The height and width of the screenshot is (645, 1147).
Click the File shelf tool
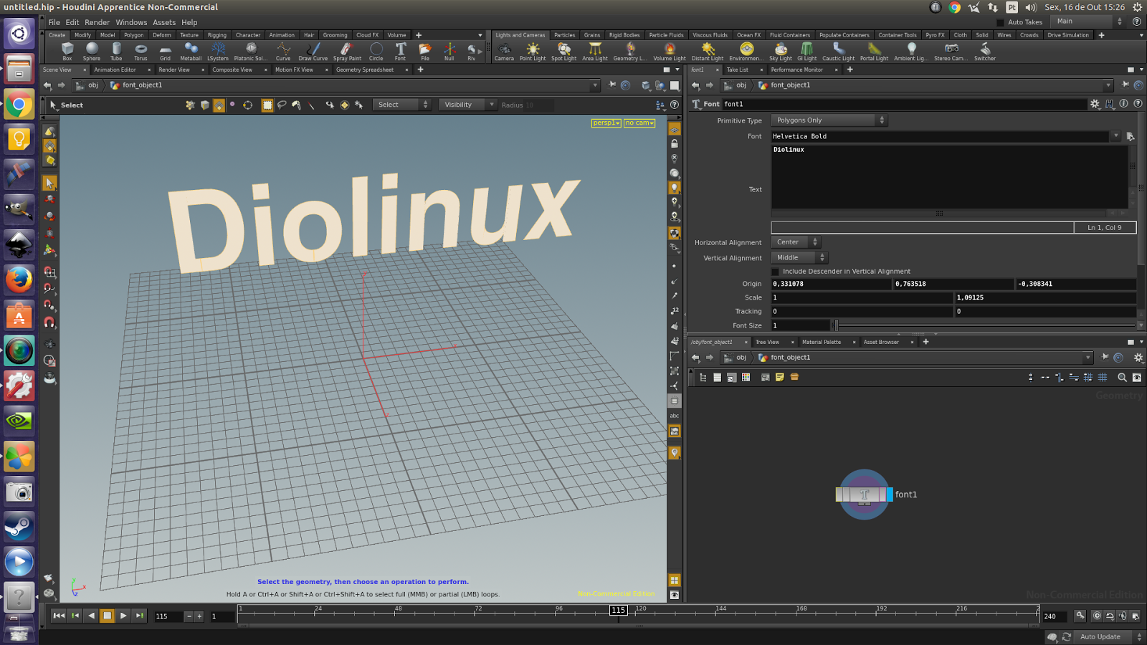(425, 51)
